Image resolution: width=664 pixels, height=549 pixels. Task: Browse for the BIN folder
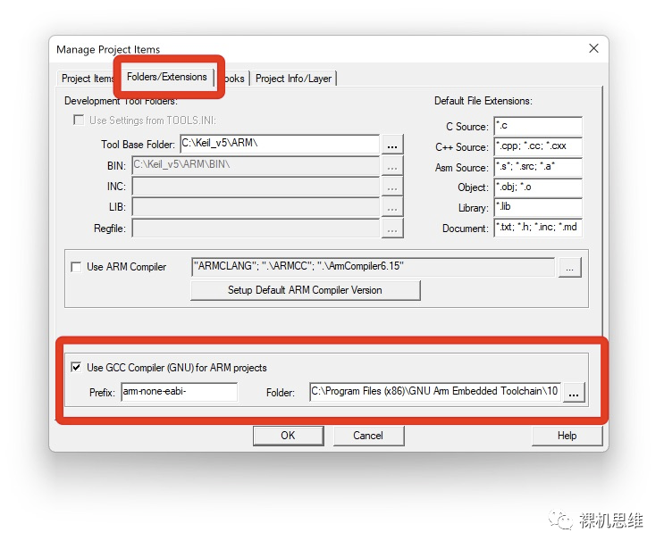pyautogui.click(x=392, y=166)
